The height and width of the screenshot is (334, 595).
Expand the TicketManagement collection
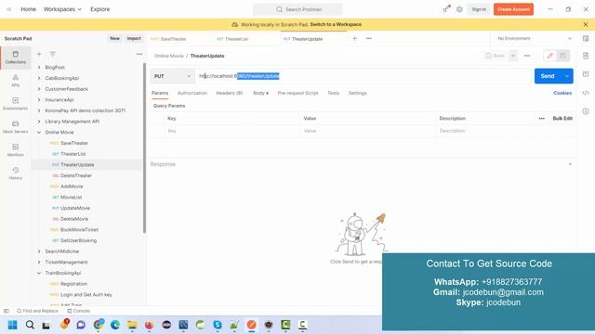pyautogui.click(x=39, y=262)
